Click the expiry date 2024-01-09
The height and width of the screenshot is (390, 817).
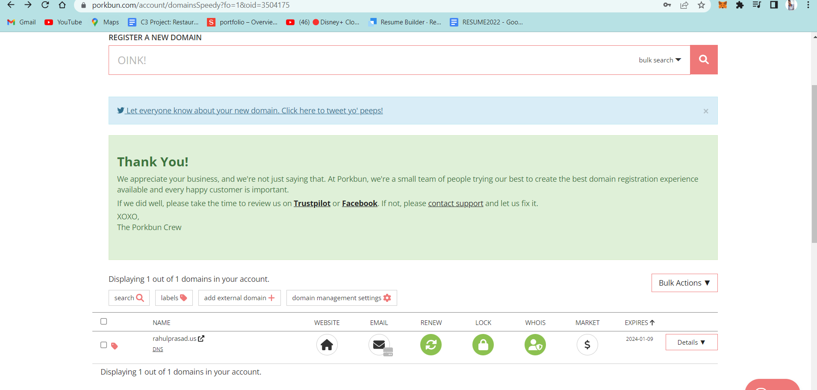640,339
